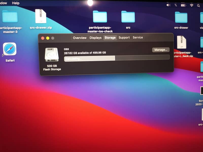Image resolution: width=203 pixels, height=152 pixels.
Task: Select the Support tab
Action: (124, 37)
